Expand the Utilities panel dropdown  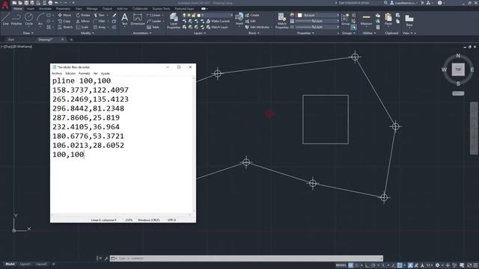(x=369, y=33)
